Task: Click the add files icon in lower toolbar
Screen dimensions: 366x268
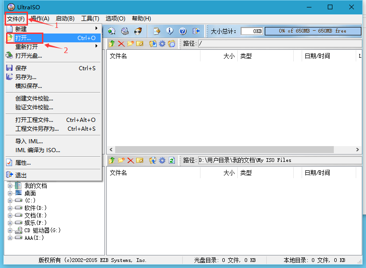Action: [x=152, y=160]
